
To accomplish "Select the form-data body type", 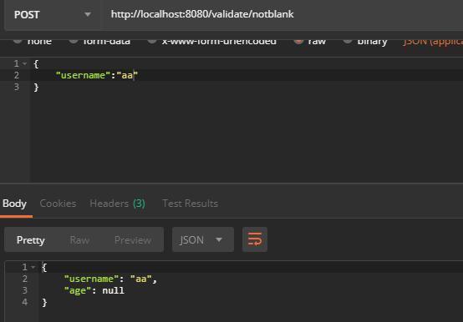I will [99, 41].
